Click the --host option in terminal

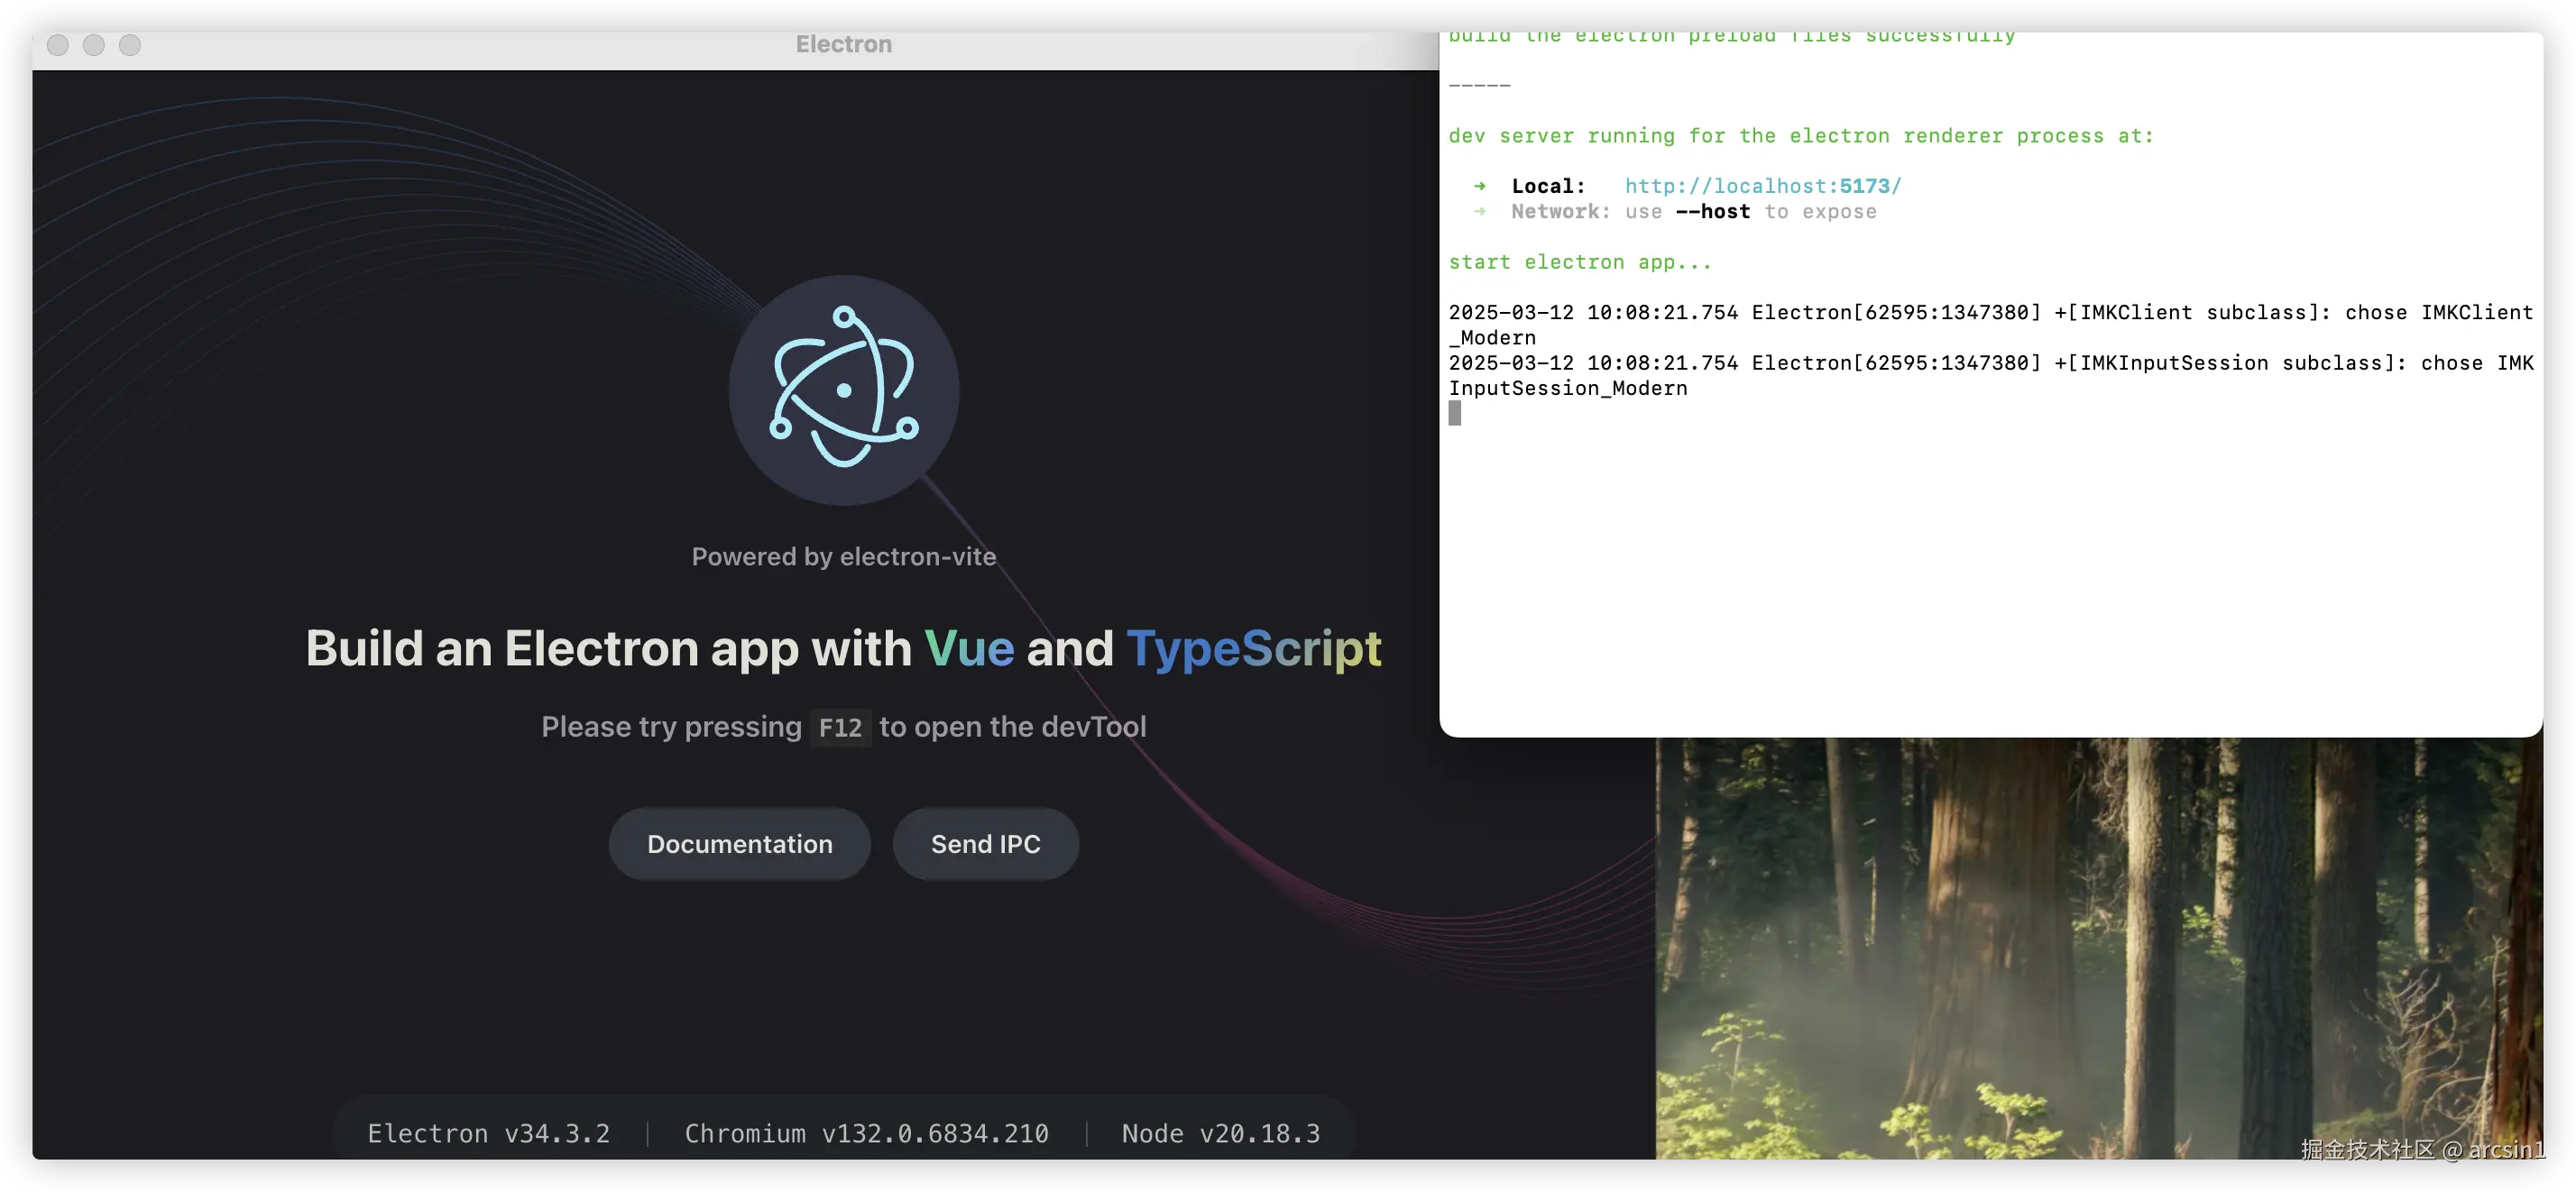[1712, 212]
